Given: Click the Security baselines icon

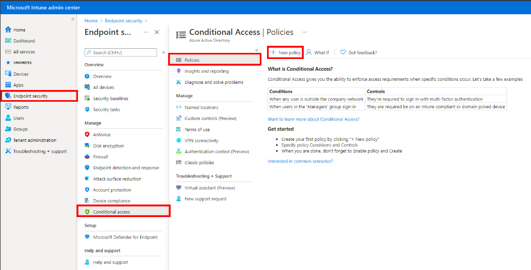Looking at the screenshot, I should tap(87, 98).
